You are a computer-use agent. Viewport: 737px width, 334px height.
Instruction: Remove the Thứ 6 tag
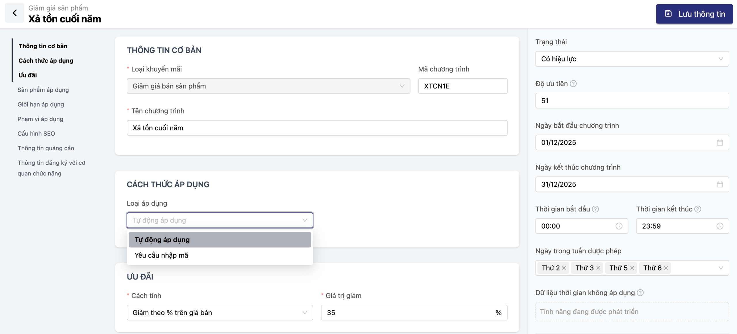pyautogui.click(x=666, y=268)
